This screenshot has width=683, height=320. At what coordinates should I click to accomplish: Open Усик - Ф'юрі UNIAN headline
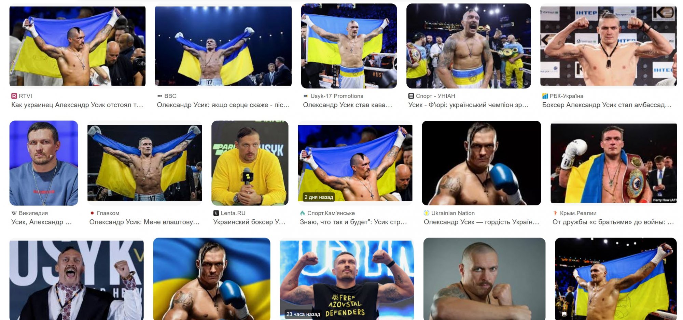pyautogui.click(x=469, y=105)
